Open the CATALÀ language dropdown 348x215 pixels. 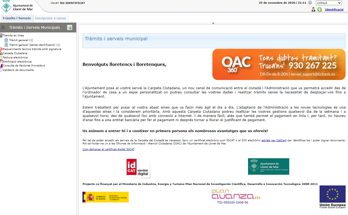329,3
